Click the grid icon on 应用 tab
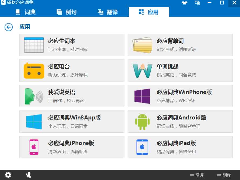Screen dimensions: 240x180 tap(141, 12)
